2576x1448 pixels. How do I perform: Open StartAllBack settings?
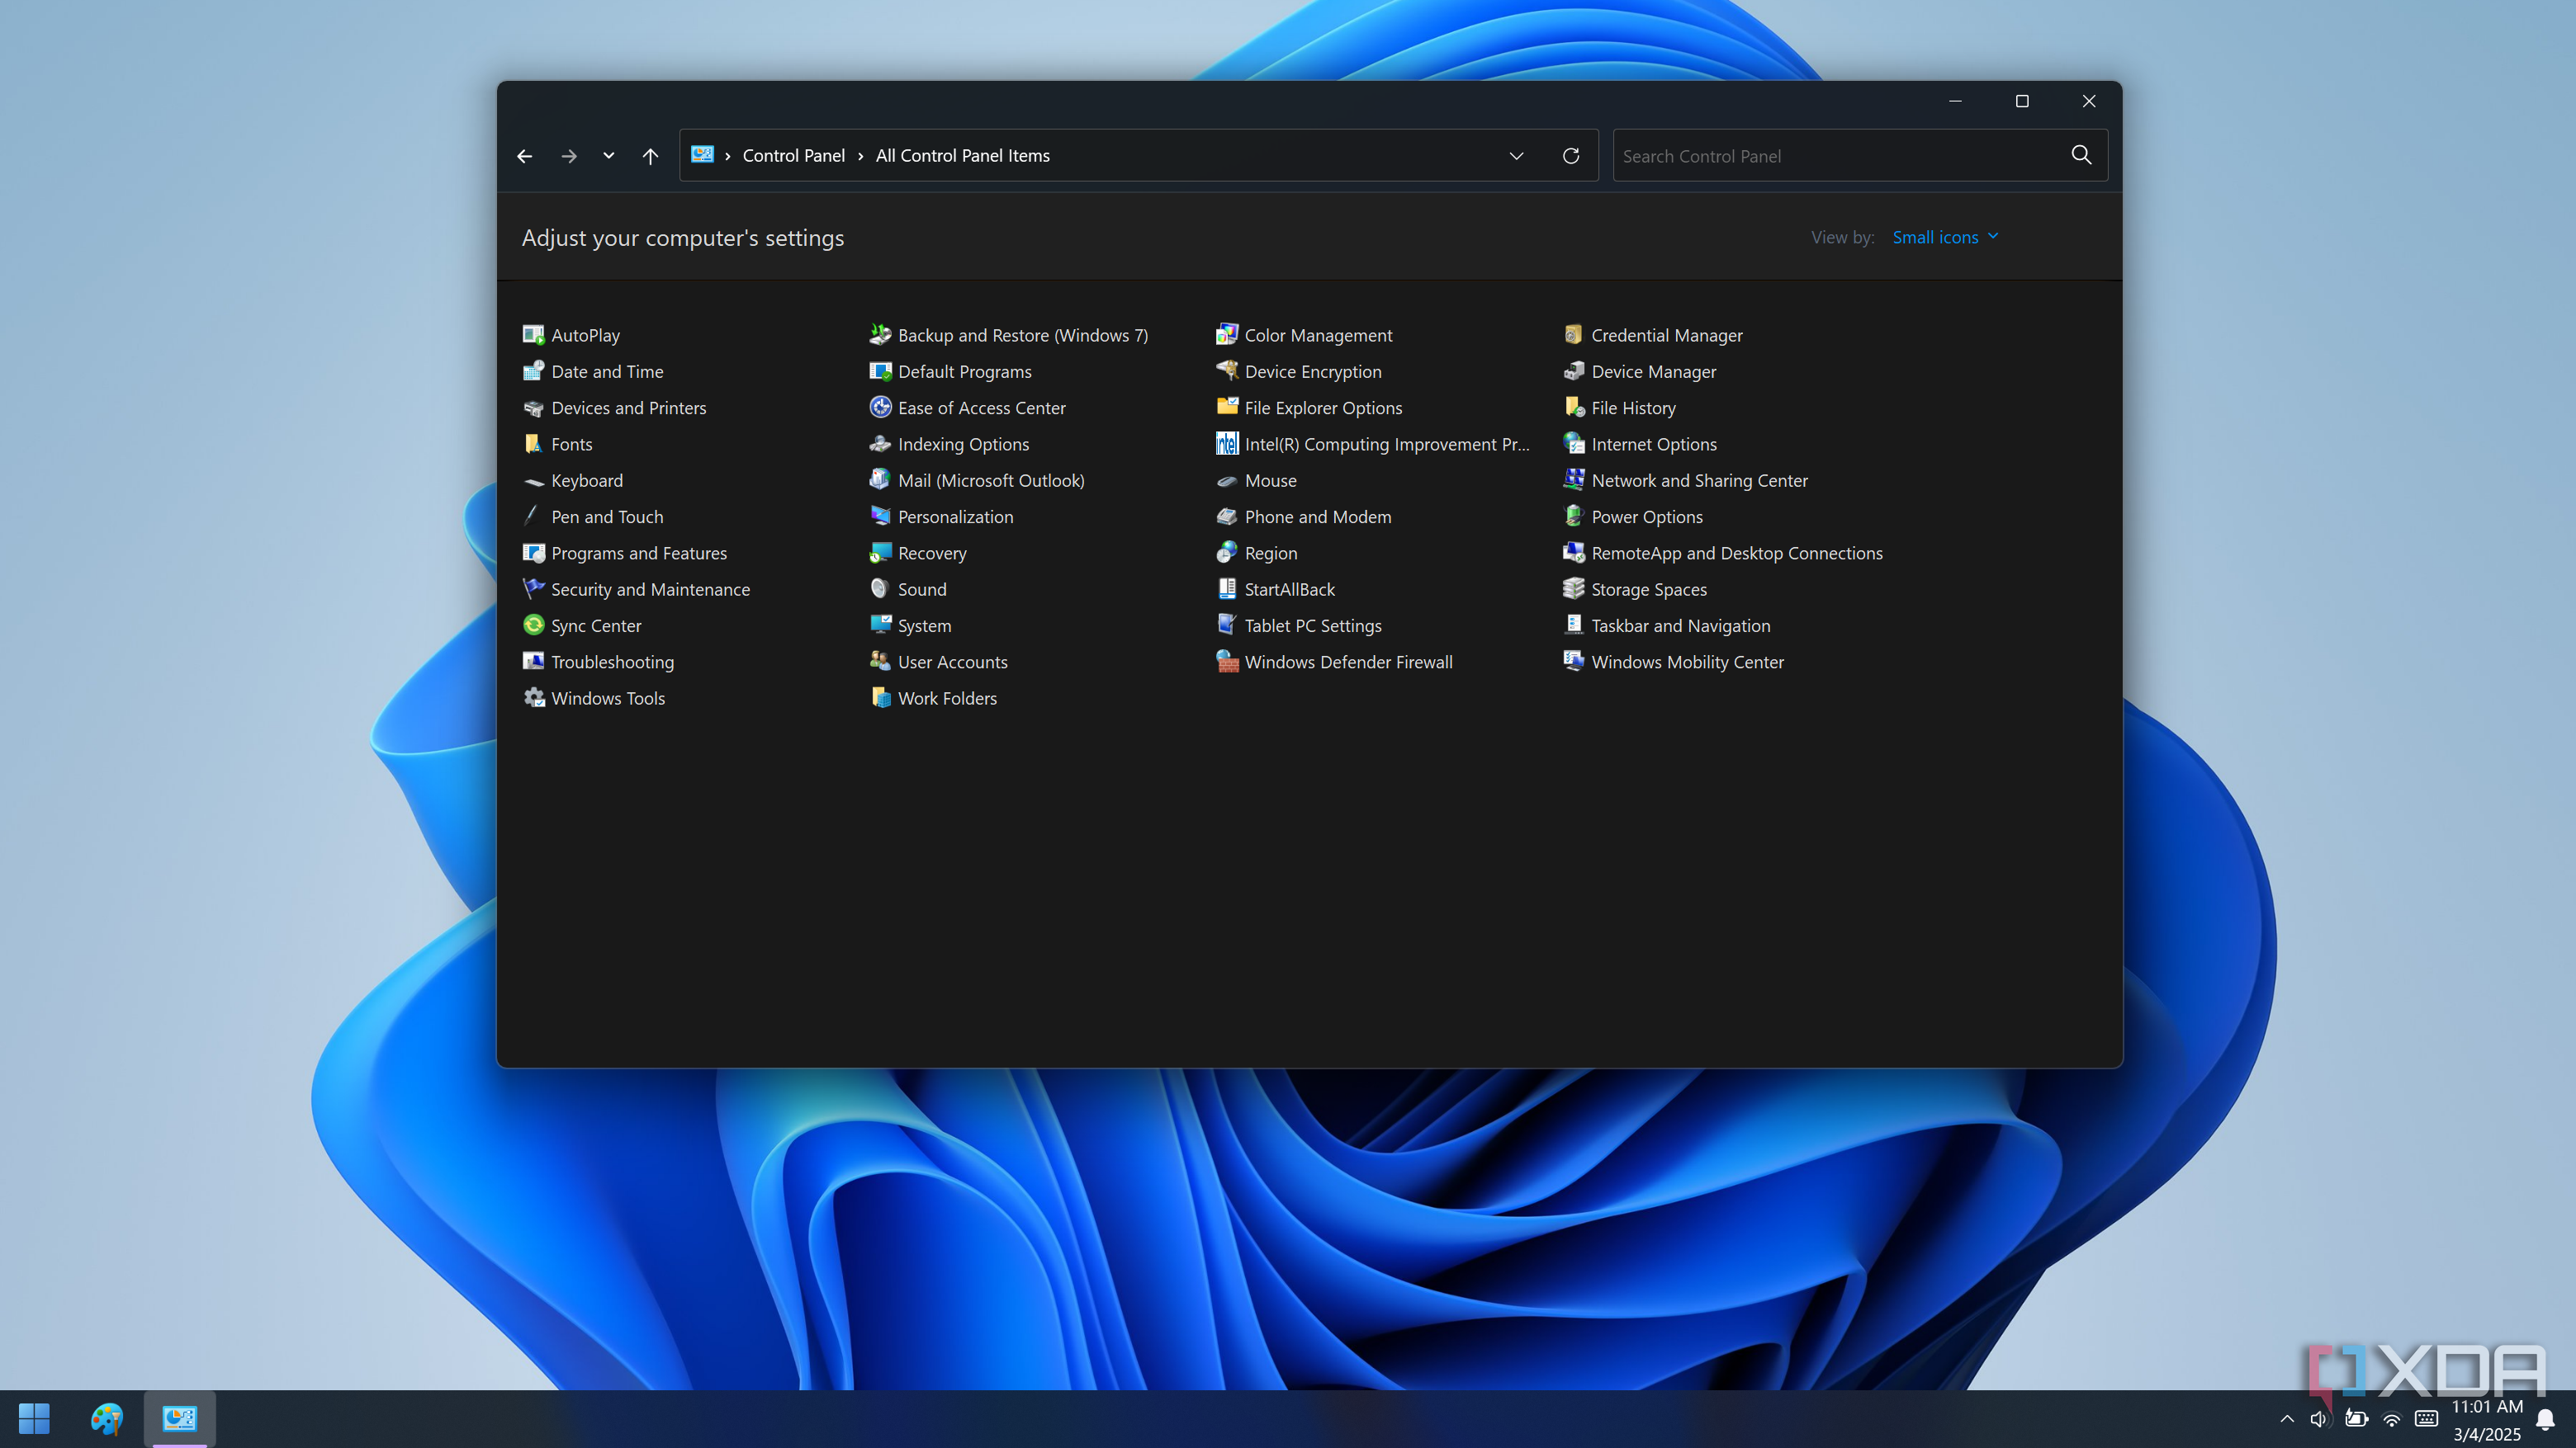coord(1289,588)
